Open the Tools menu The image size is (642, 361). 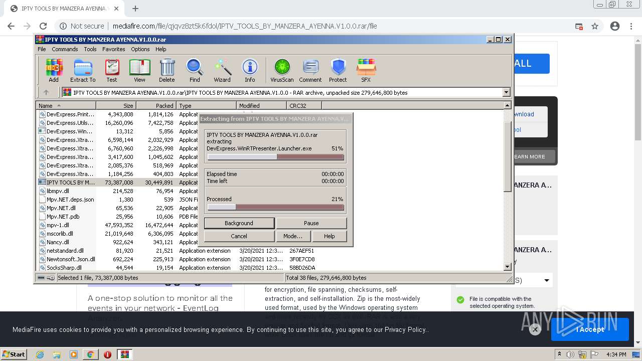[90, 49]
